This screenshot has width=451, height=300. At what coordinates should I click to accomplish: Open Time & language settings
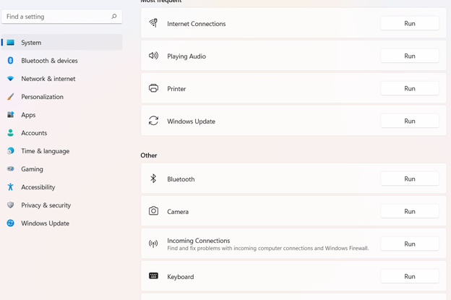45,151
